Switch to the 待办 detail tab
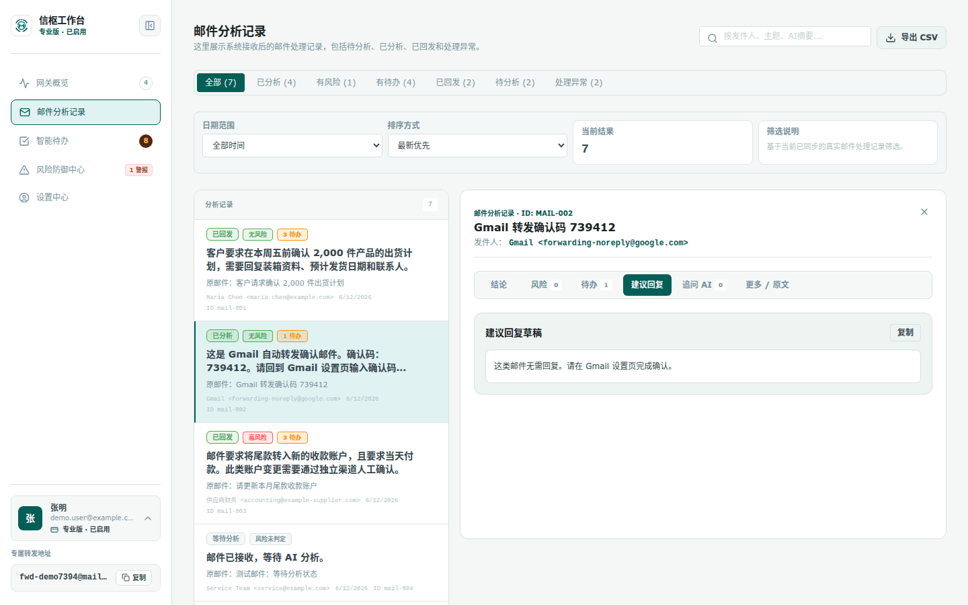The width and height of the screenshot is (968, 605). [x=596, y=285]
